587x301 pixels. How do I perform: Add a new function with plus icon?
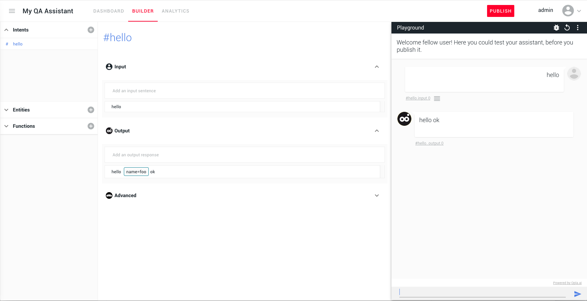point(91,126)
